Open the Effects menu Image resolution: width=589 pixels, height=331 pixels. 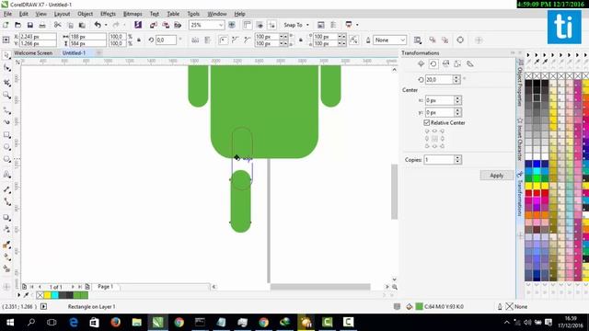(108, 14)
